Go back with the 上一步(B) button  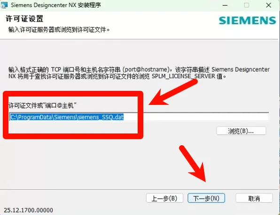tap(164, 198)
